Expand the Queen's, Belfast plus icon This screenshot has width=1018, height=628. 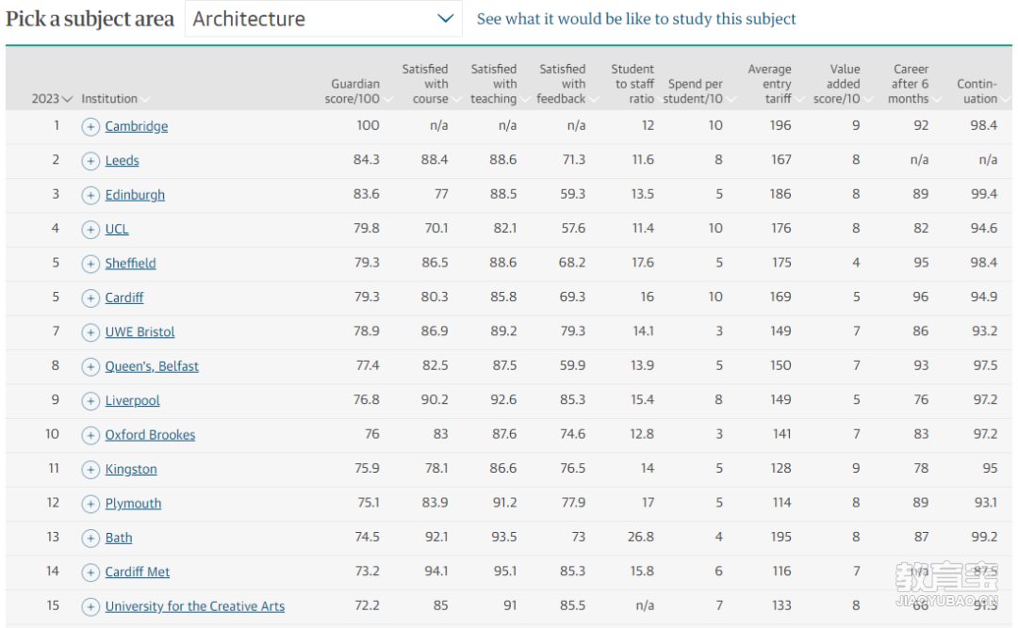[90, 367]
